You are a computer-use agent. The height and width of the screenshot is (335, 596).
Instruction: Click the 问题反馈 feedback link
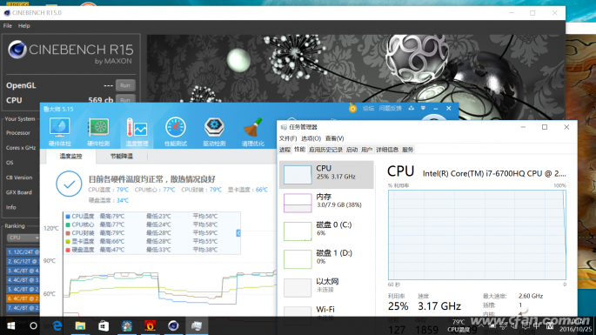pos(390,109)
